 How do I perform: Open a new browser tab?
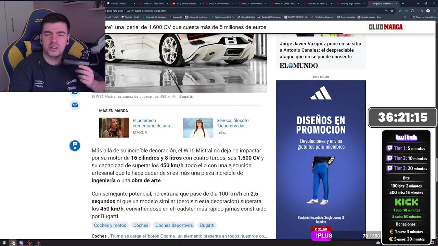(x=402, y=3)
